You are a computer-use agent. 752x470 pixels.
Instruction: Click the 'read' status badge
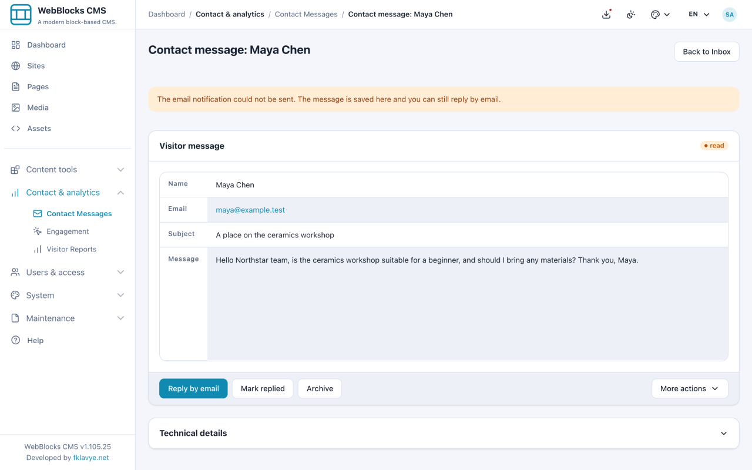click(714, 146)
